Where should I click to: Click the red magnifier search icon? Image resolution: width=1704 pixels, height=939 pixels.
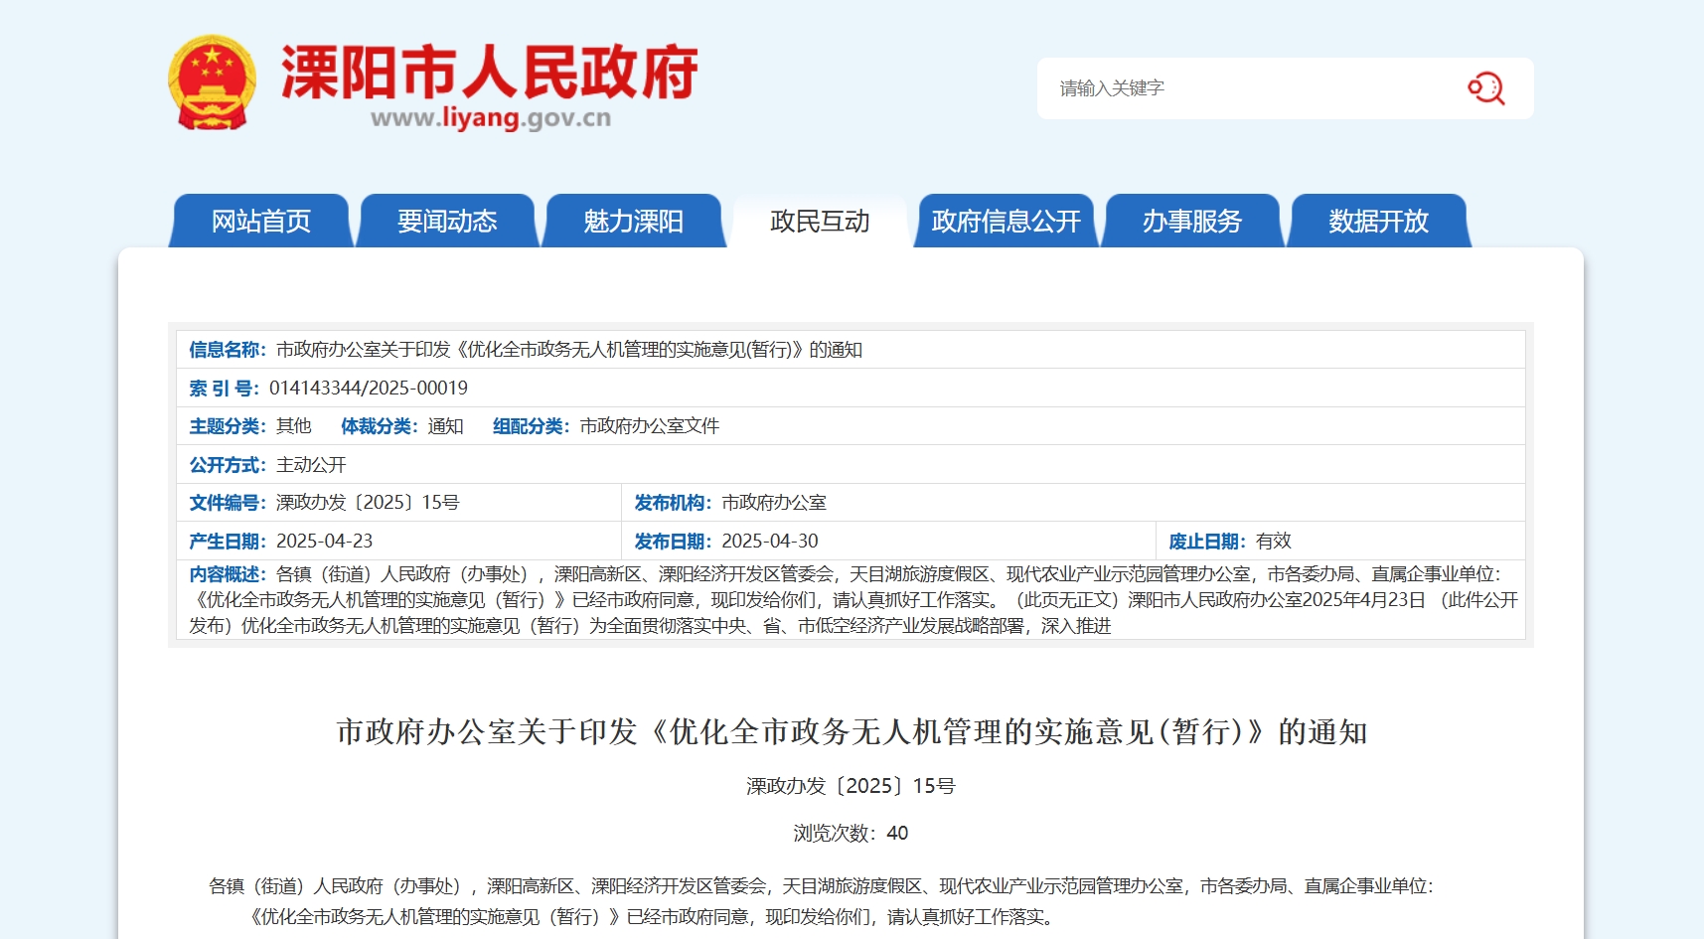click(x=1485, y=88)
